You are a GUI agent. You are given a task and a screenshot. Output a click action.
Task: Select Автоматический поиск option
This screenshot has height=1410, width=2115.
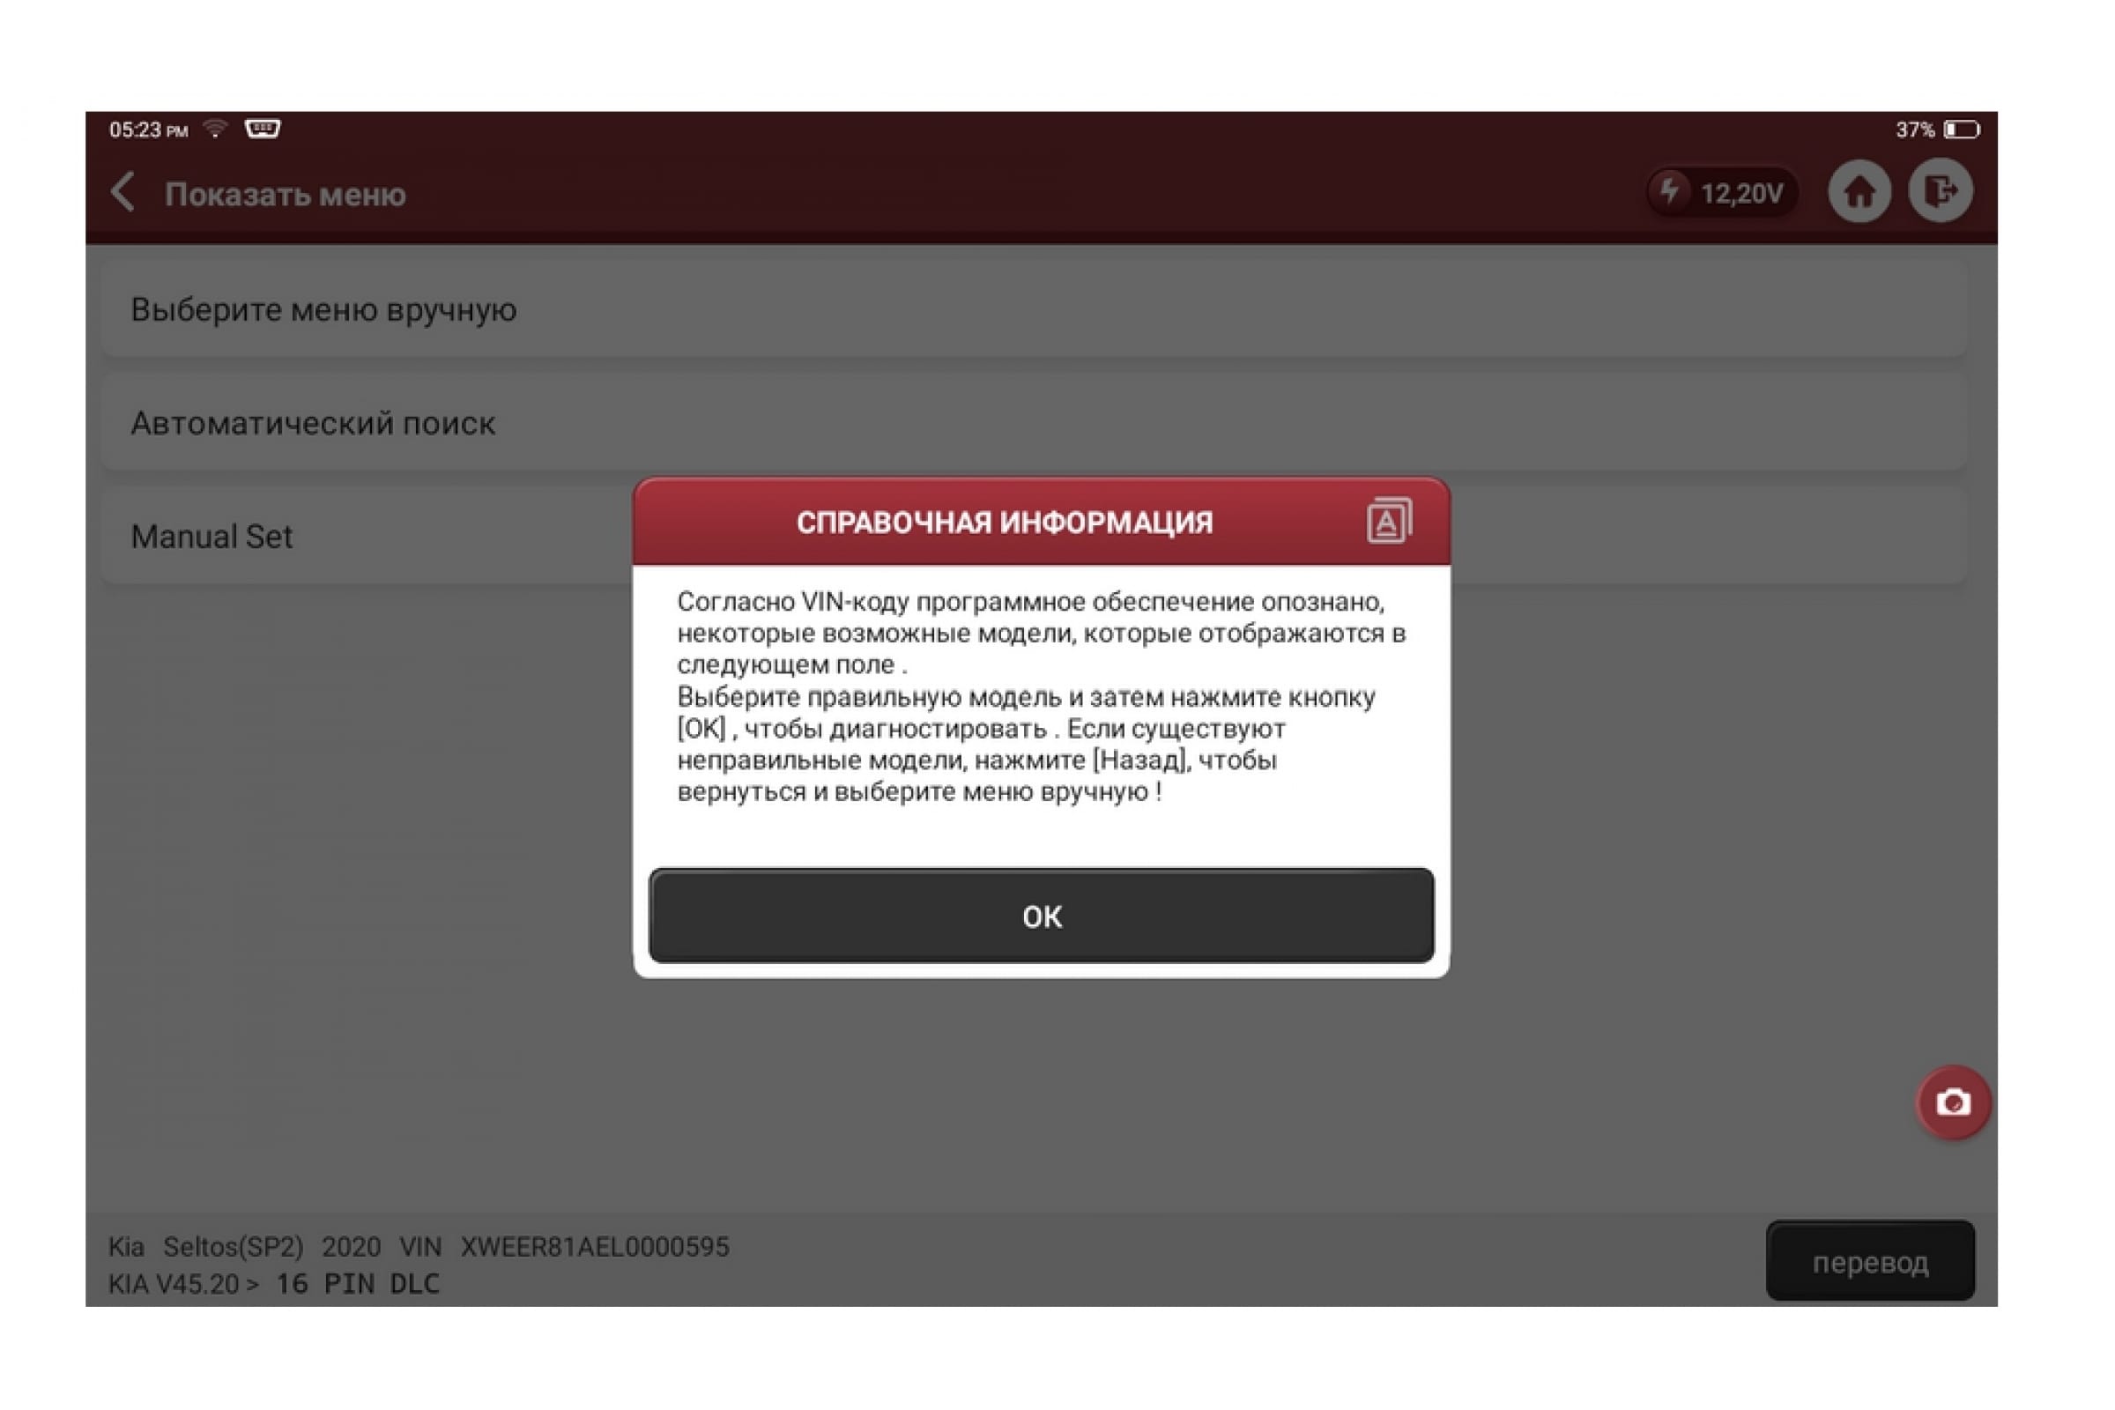(1034, 423)
